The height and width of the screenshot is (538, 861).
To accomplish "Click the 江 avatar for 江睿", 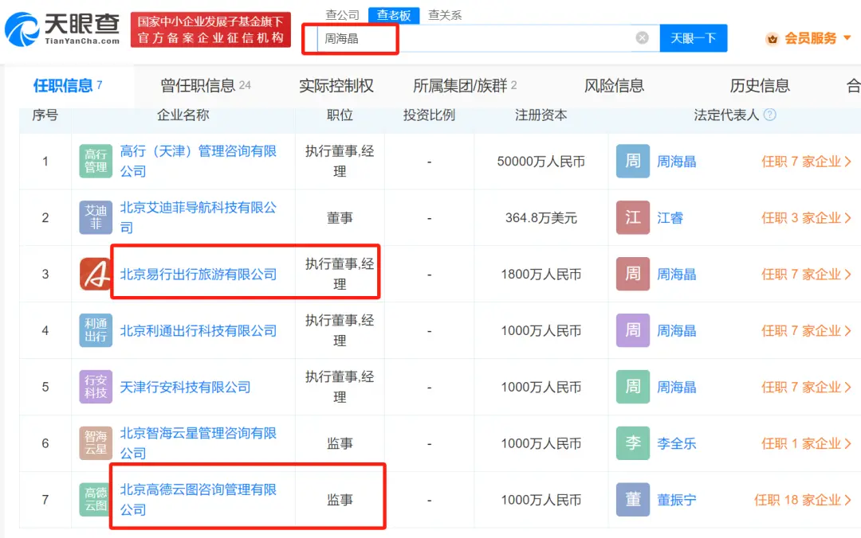I will (632, 218).
